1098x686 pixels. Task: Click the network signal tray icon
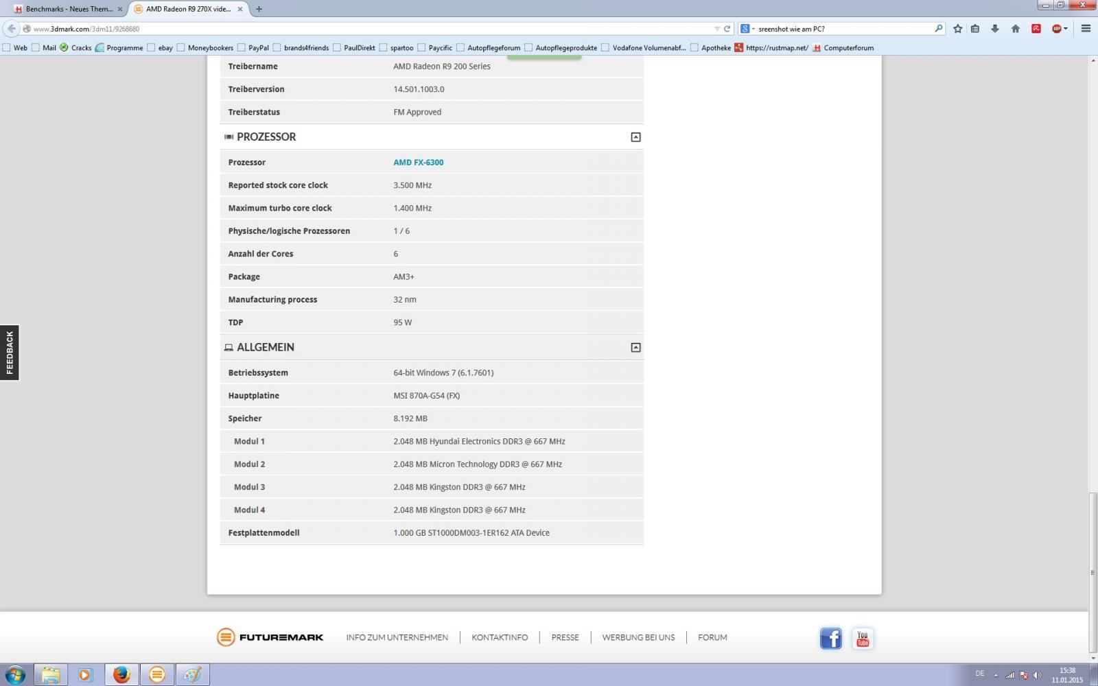click(x=1010, y=675)
